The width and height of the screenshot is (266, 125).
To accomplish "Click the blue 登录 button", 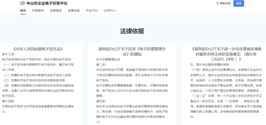I will [239, 3].
